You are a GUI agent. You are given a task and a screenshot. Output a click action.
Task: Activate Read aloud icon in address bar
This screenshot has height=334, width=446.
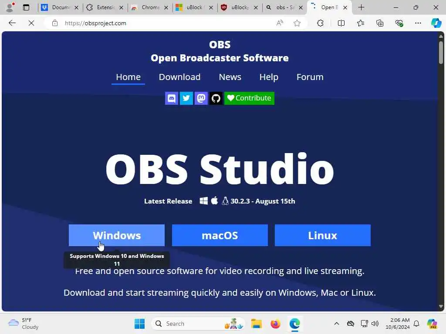point(280,23)
